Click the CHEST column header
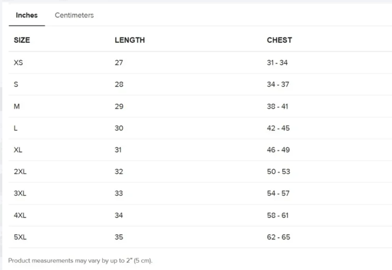 279,40
